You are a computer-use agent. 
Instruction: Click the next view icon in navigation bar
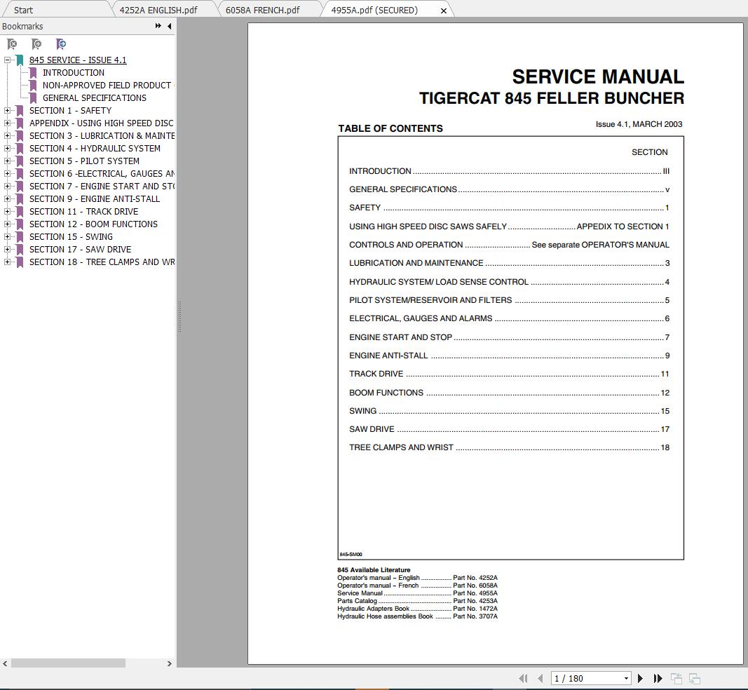(695, 678)
